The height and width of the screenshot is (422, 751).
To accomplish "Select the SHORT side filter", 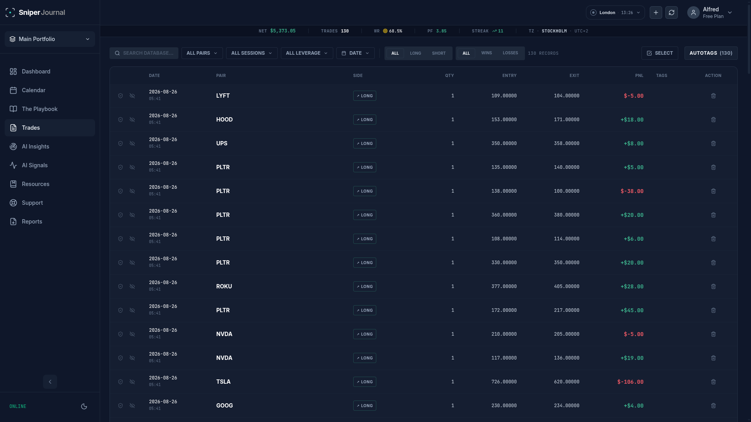I will (x=439, y=53).
